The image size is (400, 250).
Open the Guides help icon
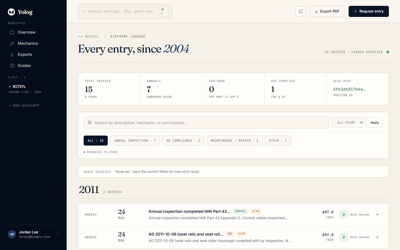[12, 66]
